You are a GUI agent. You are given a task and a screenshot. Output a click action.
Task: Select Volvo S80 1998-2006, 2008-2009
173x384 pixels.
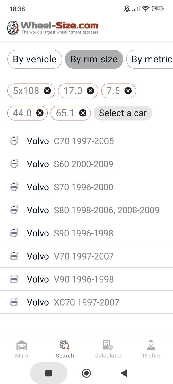click(x=86, y=210)
